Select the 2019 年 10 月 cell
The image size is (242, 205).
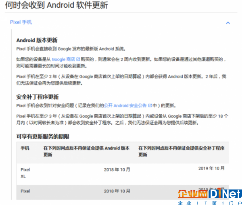[x=211, y=168]
